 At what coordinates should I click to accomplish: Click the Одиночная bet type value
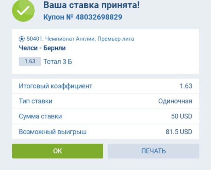coord(175,101)
